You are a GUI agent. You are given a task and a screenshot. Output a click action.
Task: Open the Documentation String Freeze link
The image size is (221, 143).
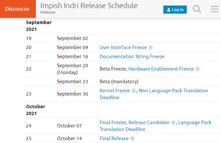132,57
